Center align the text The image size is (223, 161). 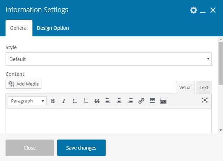pos(119,101)
